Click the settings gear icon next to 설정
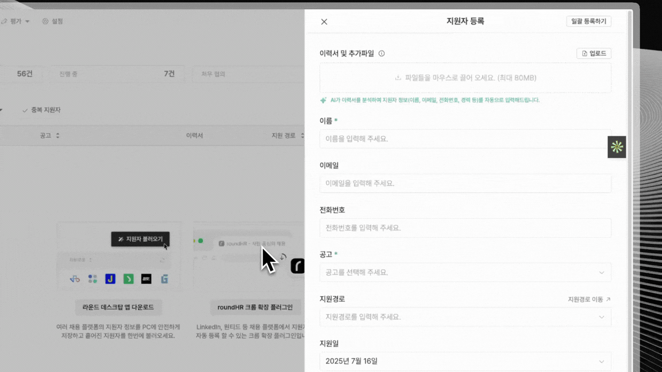This screenshot has height=372, width=662. click(x=45, y=21)
